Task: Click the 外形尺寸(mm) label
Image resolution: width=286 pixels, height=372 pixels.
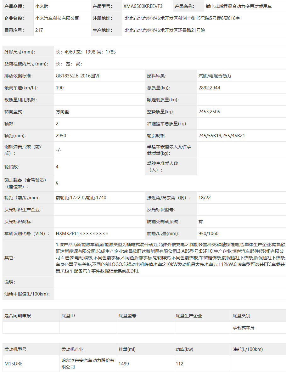Action: [20, 52]
